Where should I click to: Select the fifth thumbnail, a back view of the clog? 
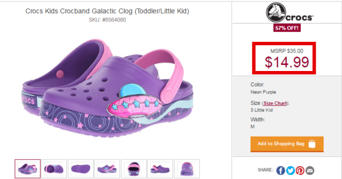(x=133, y=169)
